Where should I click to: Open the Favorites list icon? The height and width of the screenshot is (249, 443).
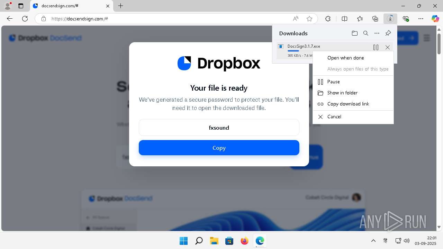click(360, 19)
